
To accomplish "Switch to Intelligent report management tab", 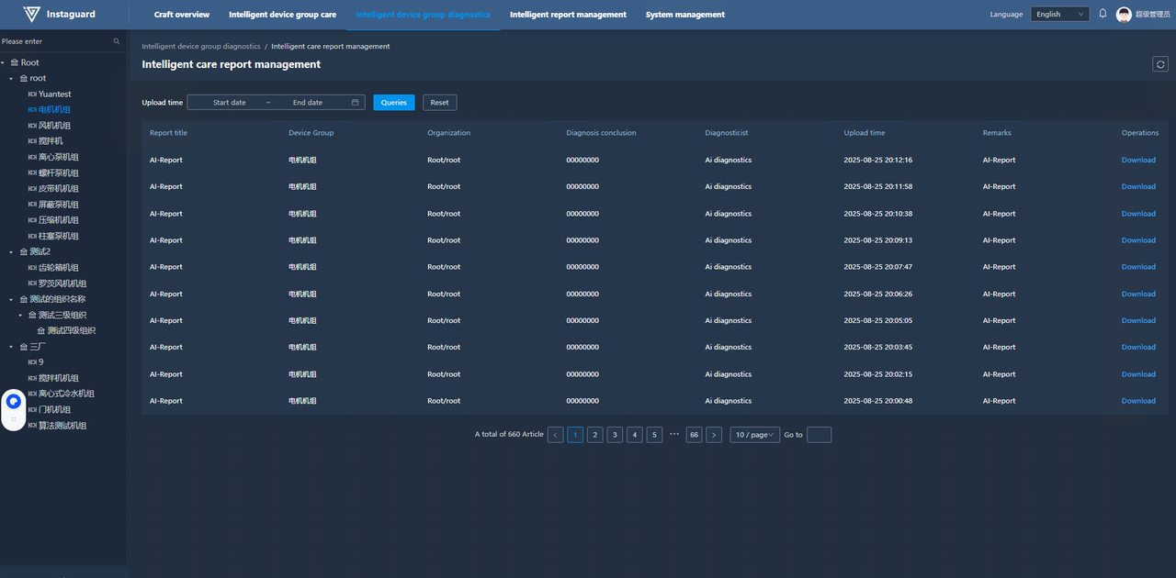I will [x=568, y=15].
